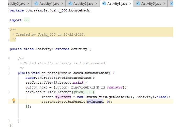Click the onCreate method name in signature
Viewport: 182px width, 129px height.
(x=49, y=73)
